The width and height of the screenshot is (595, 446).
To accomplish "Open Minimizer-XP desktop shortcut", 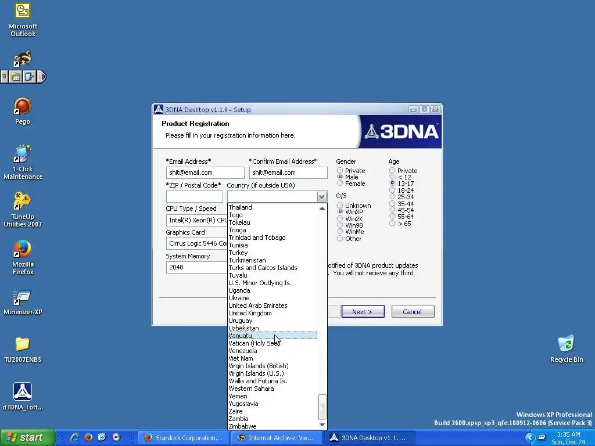I will 23,303.
